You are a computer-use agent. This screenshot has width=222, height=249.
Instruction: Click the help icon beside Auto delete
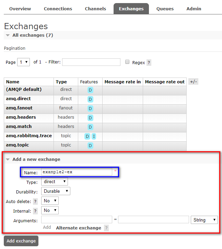coord(35,202)
